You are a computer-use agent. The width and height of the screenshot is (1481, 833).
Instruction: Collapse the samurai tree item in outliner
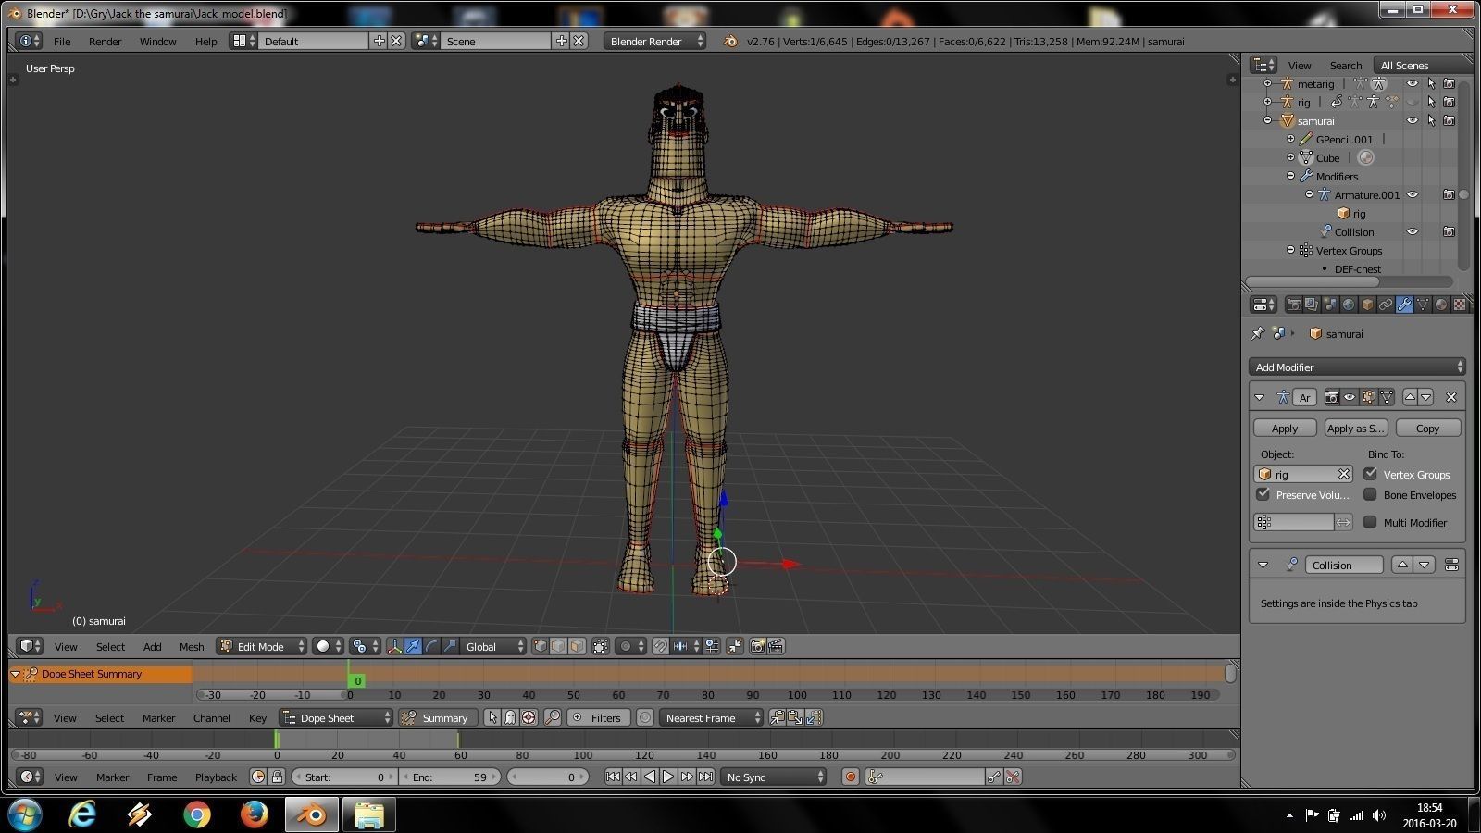point(1268,120)
